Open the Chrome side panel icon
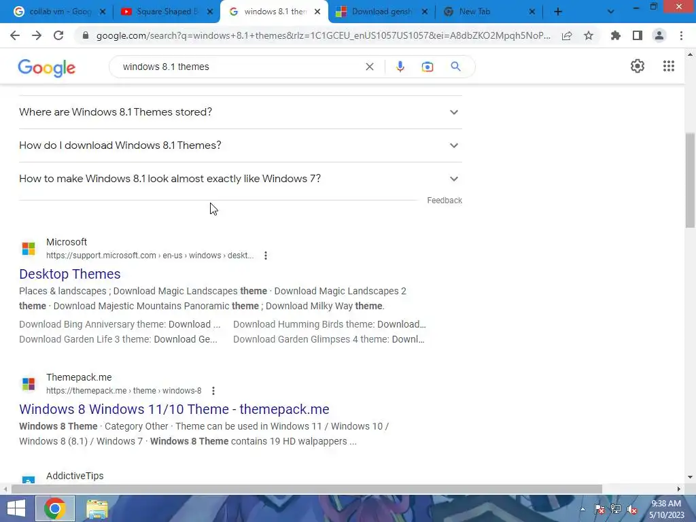Screen dimensions: 696x522 (638, 35)
